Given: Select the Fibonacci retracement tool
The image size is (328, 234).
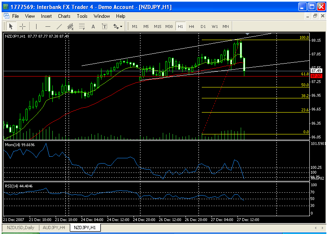Looking at the screenshot, I should click(x=82, y=27).
